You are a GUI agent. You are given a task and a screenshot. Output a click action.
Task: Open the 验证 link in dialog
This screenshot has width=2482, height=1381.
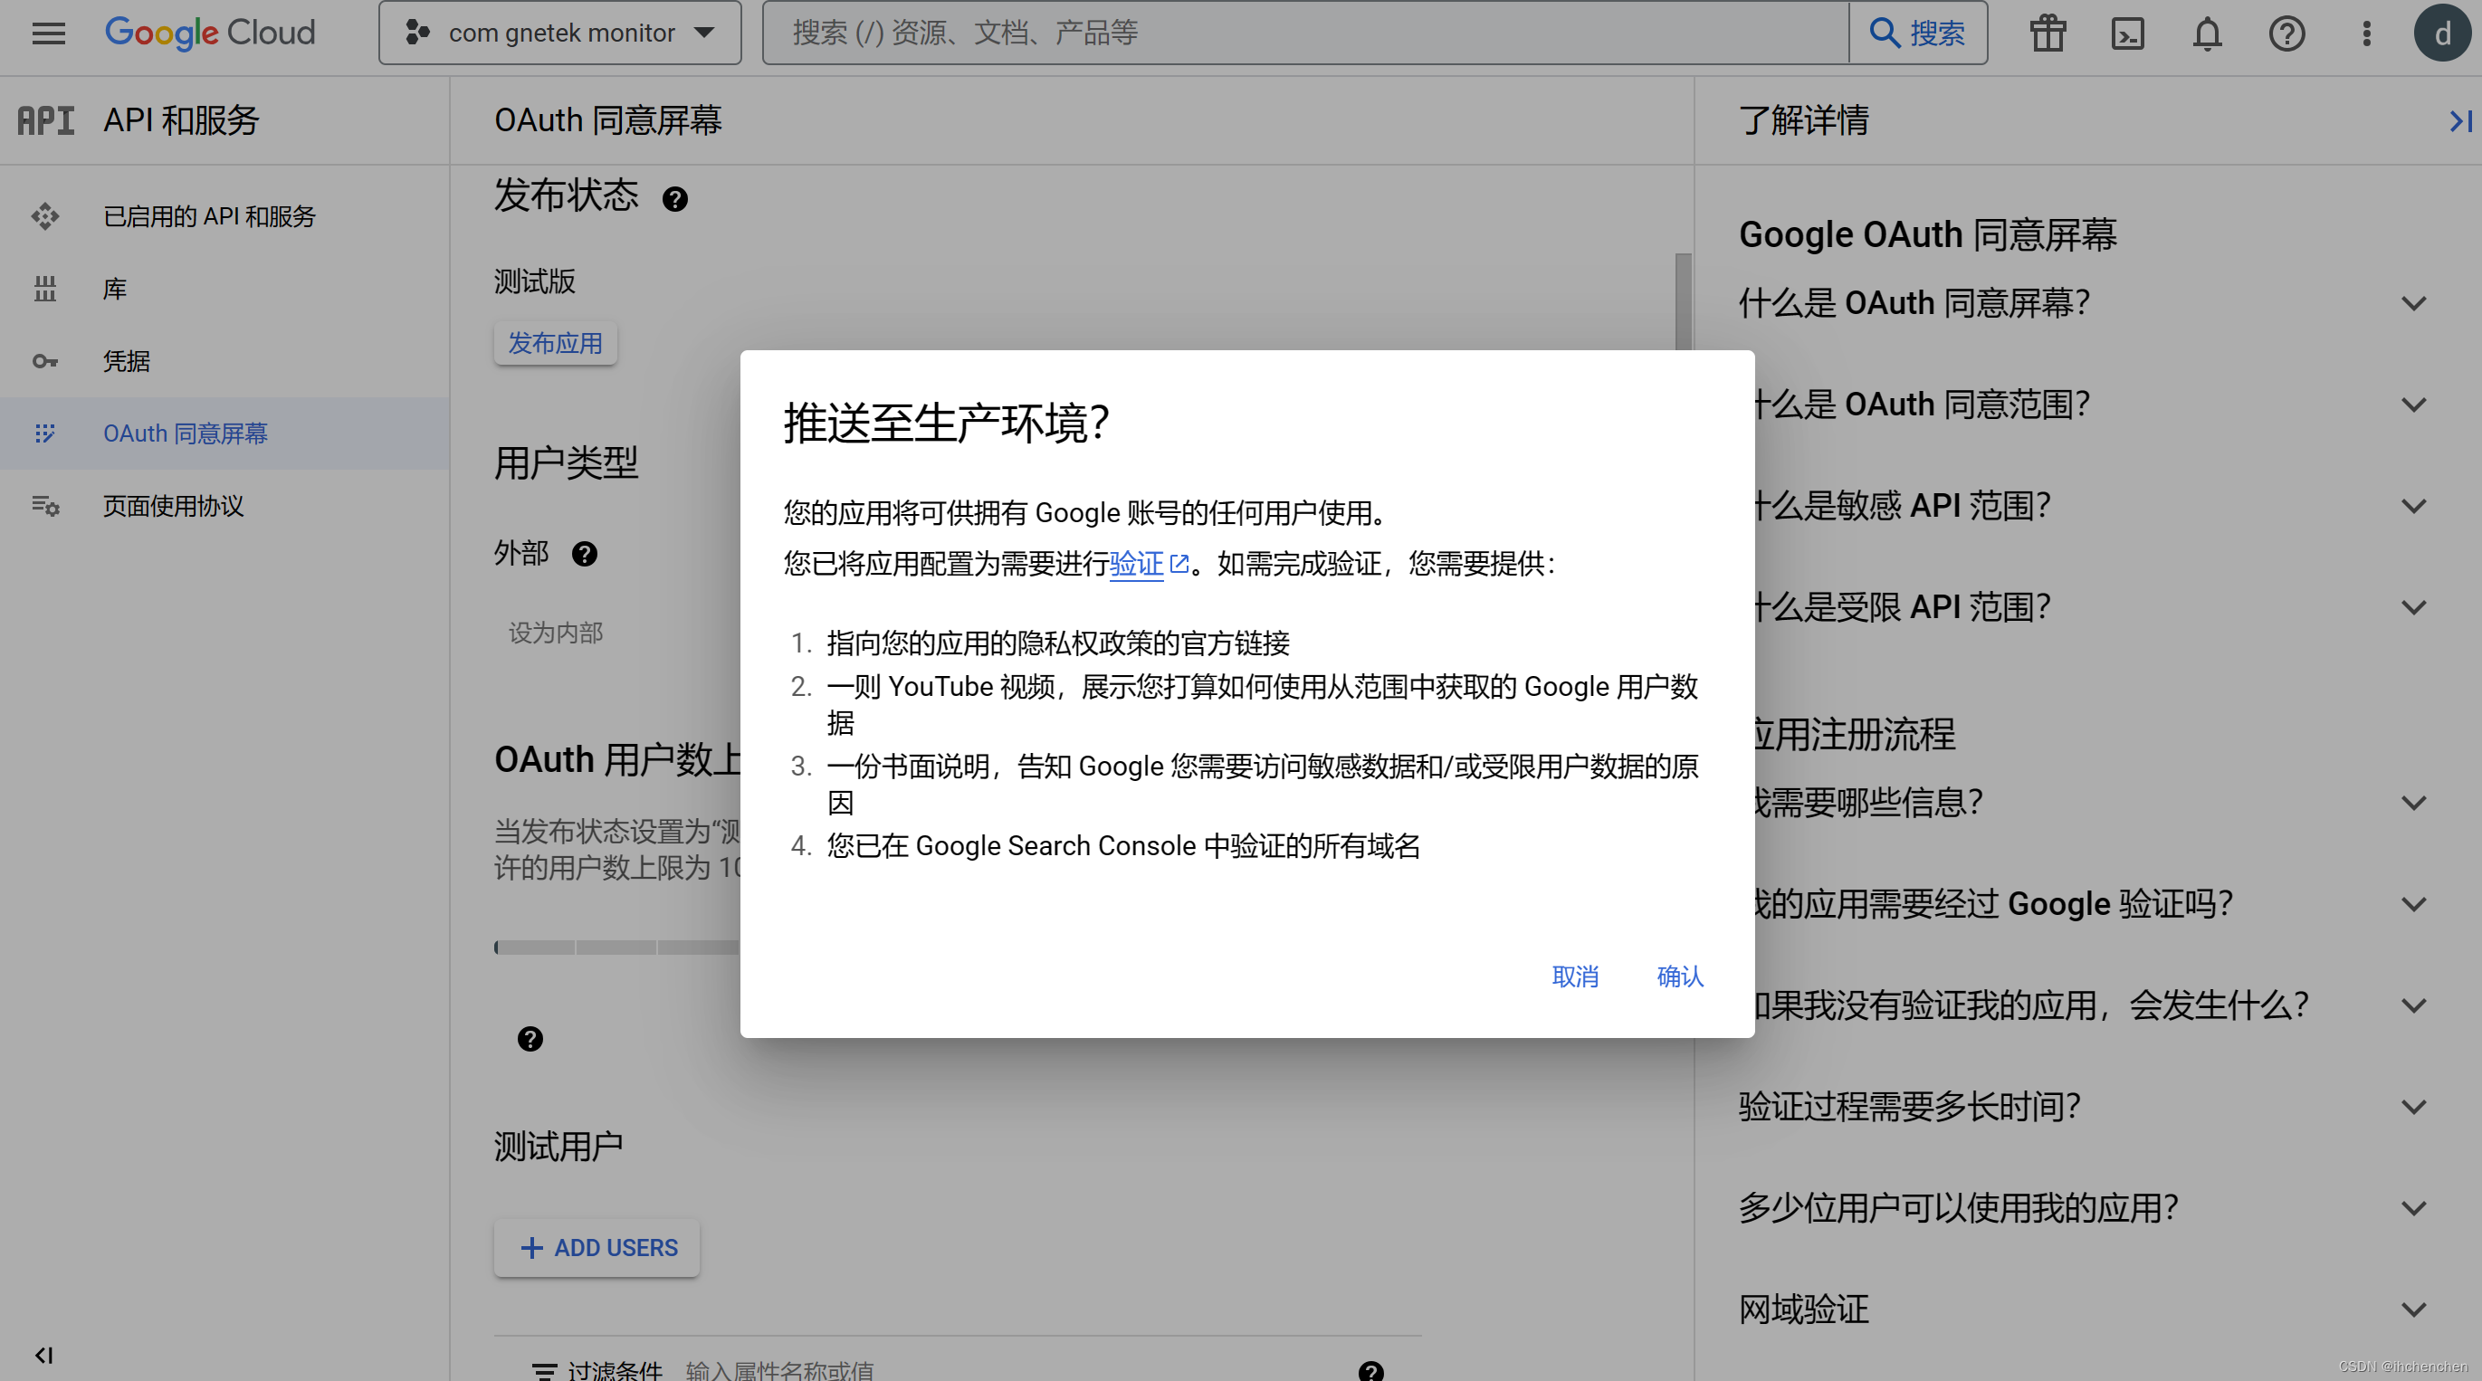point(1139,566)
